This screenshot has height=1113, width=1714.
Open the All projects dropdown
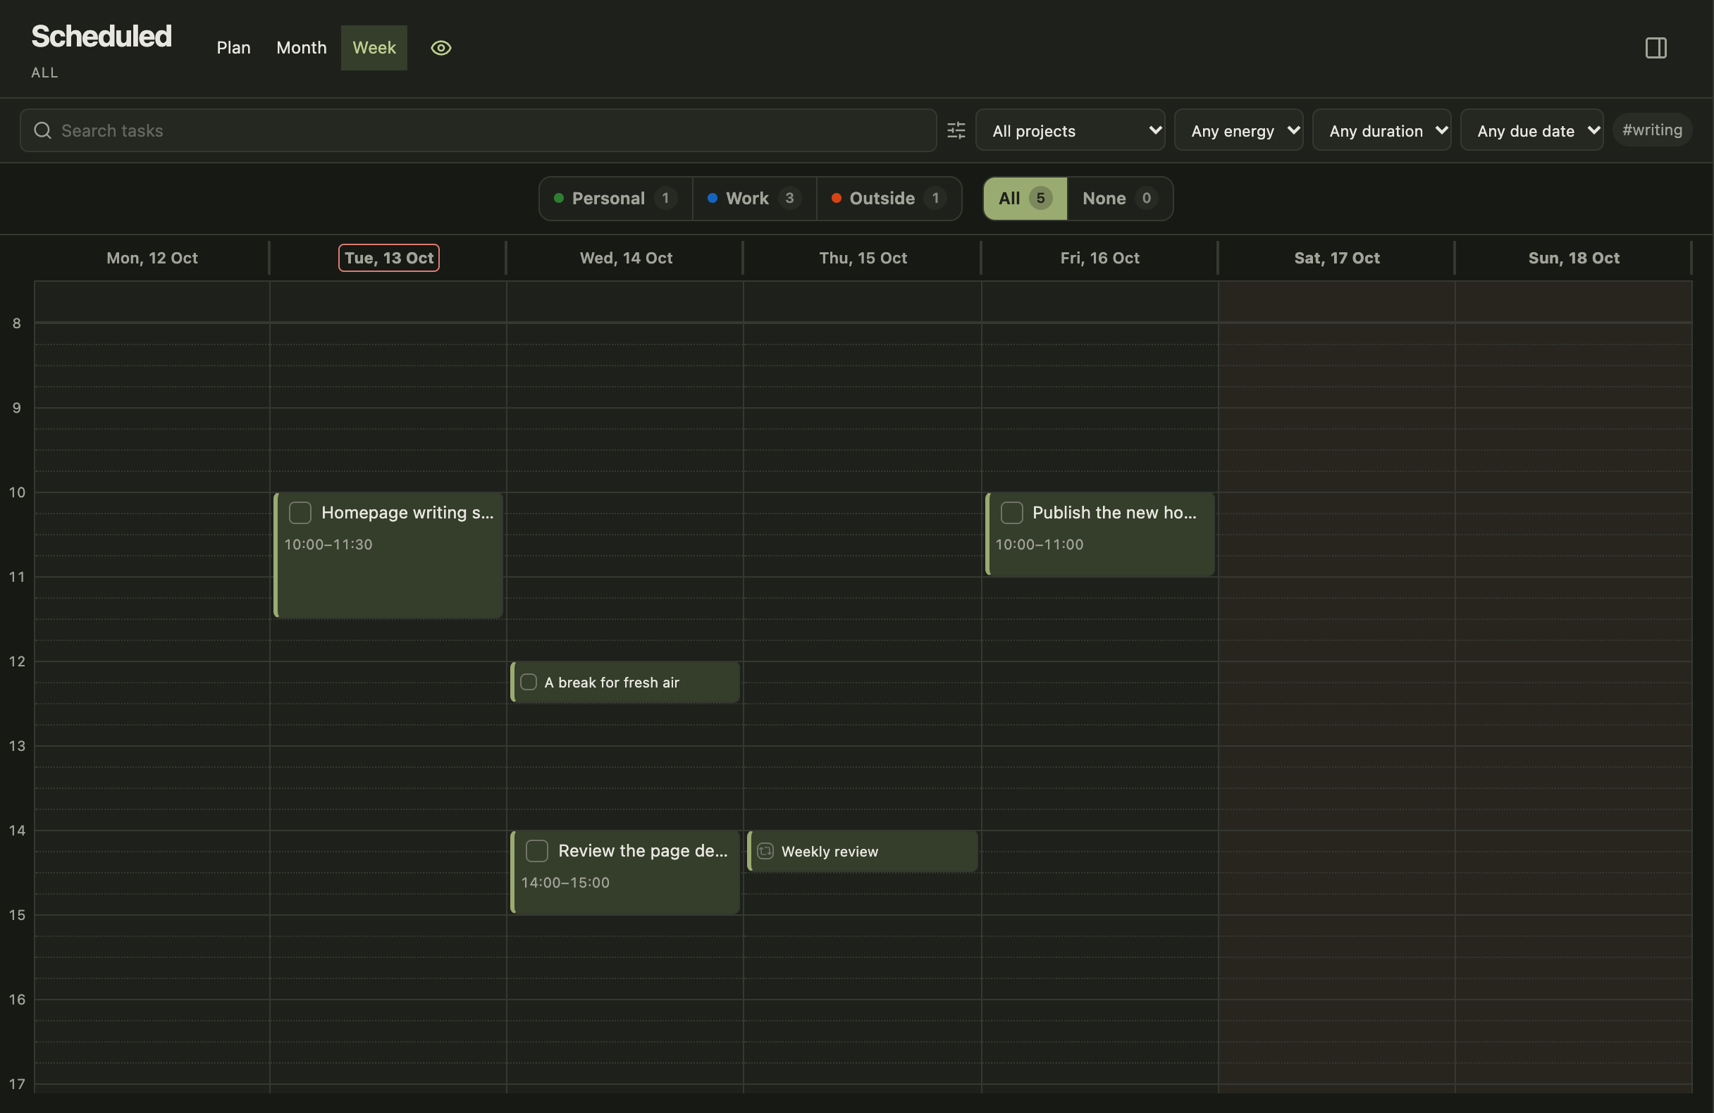(x=1070, y=130)
